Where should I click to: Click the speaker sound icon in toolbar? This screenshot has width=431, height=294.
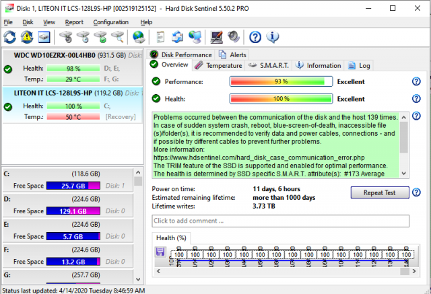pos(234,36)
